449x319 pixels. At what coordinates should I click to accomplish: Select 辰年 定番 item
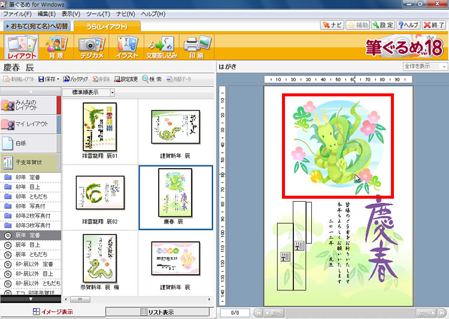(x=31, y=235)
